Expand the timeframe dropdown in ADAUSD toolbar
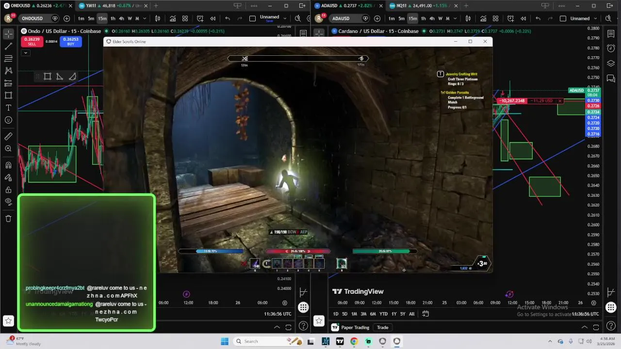Image resolution: width=621 pixels, height=349 pixels. click(455, 18)
